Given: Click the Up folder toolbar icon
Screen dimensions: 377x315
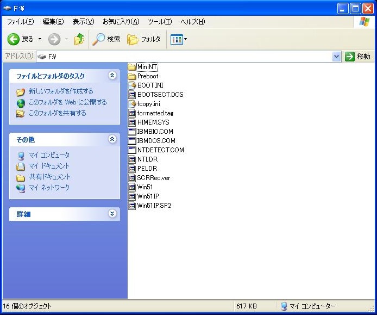Looking at the screenshot, I should click(79, 39).
